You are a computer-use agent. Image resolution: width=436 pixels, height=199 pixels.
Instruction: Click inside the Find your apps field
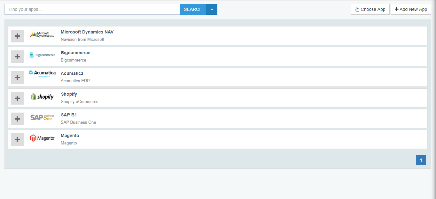point(92,9)
